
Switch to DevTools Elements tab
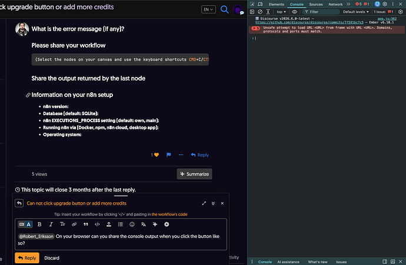point(277,4)
